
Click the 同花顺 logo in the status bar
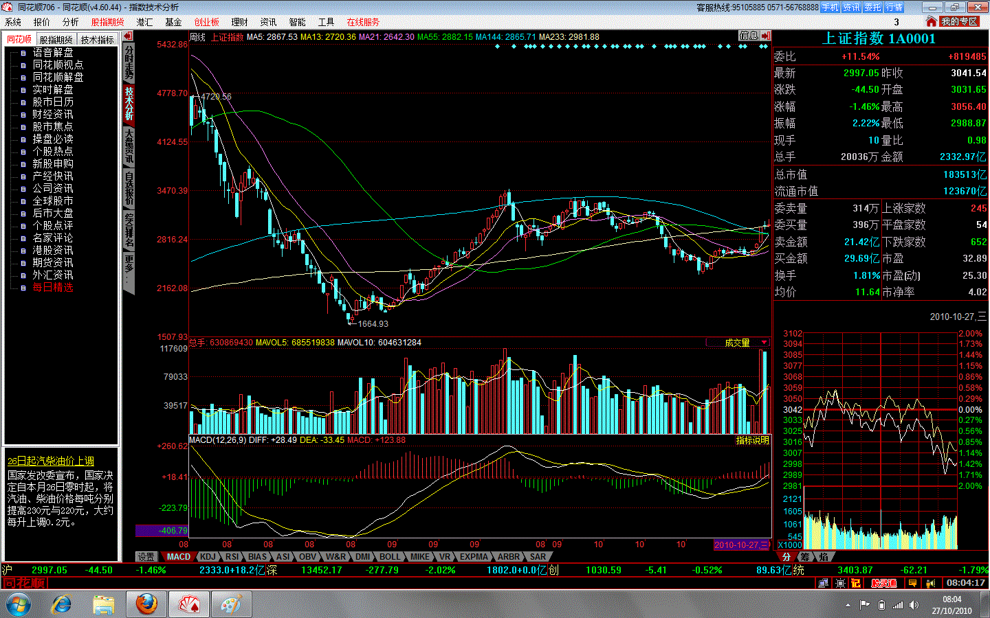(x=24, y=583)
